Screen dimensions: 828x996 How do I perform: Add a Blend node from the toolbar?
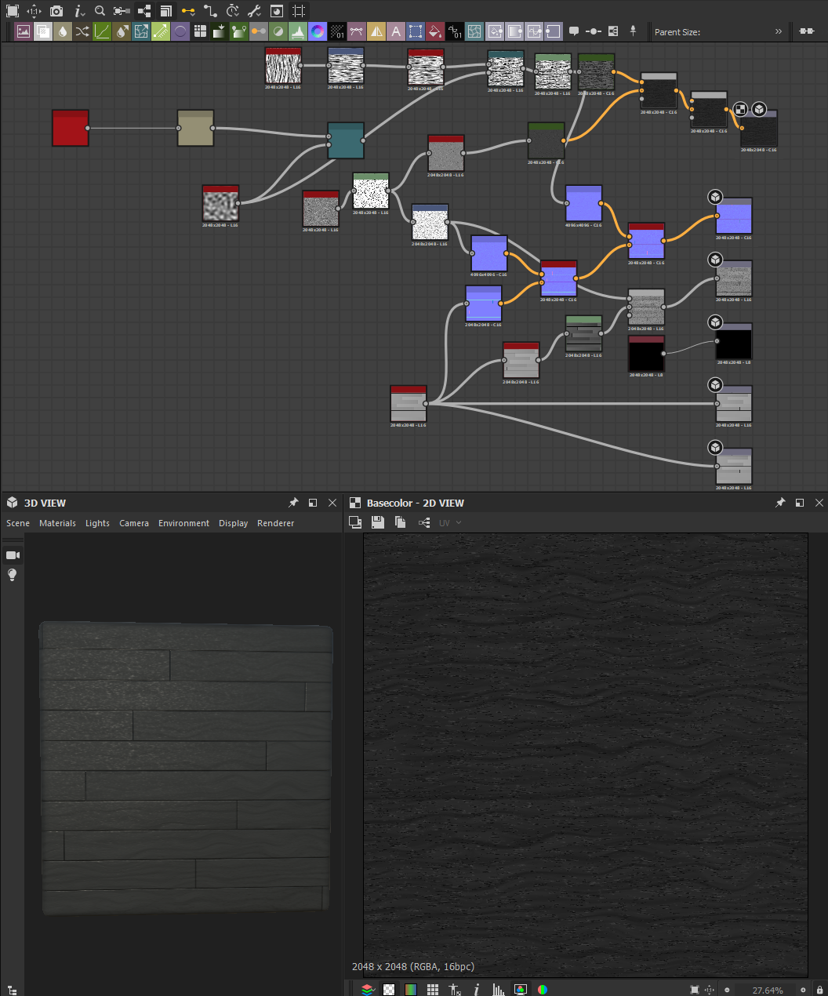43,31
